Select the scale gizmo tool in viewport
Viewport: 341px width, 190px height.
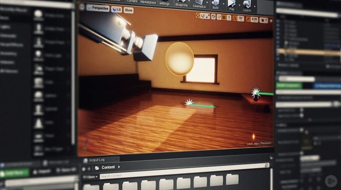coord(208,16)
